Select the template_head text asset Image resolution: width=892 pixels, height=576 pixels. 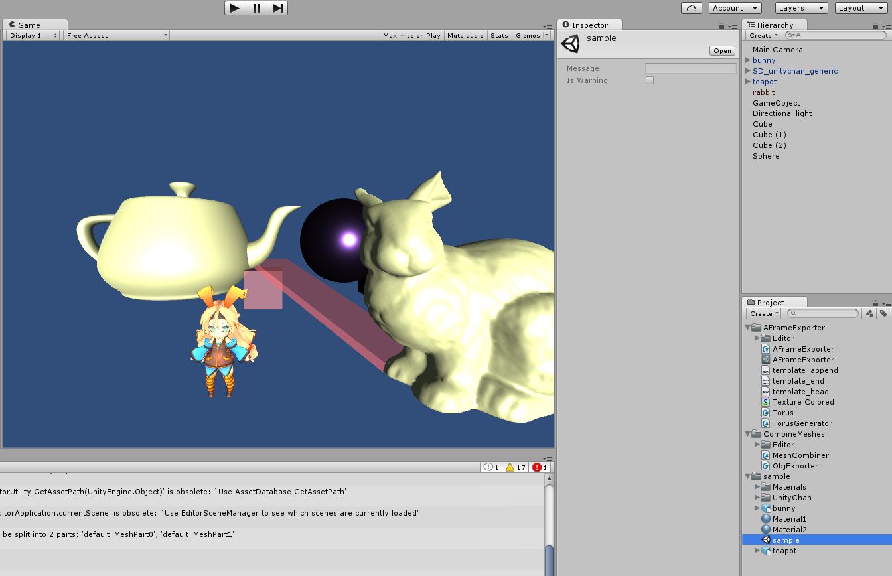point(795,392)
